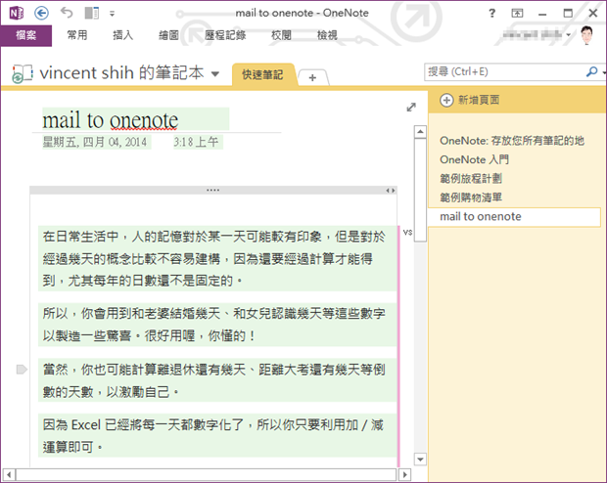Minimize the OneNote window

click(x=542, y=14)
